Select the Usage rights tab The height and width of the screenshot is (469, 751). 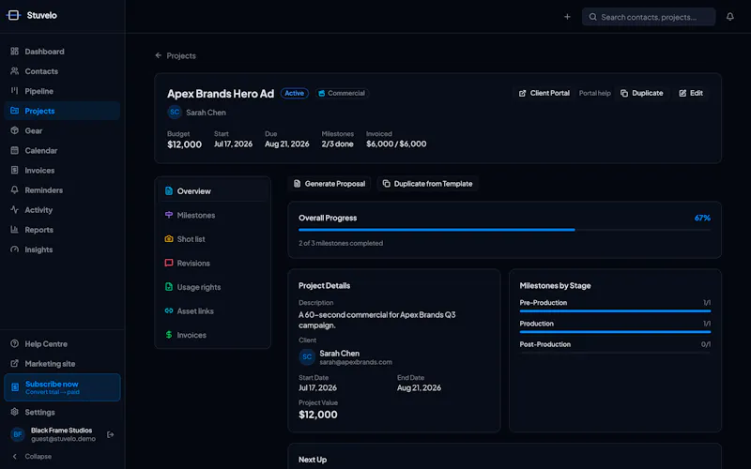point(213,287)
